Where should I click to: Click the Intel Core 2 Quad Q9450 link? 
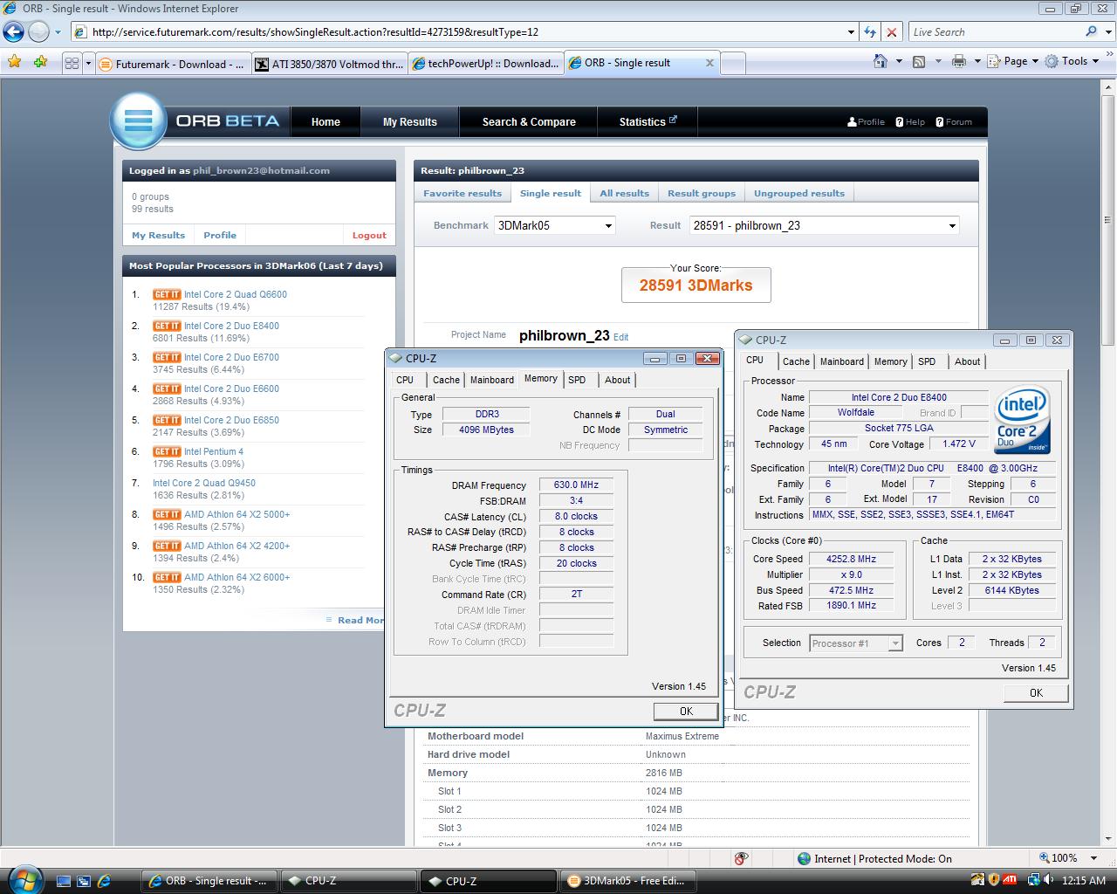[204, 483]
